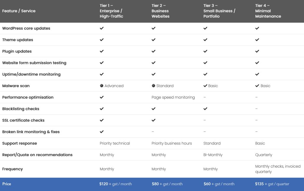Click Tier 2 checkmark for SSL certificate checks
The image size is (304, 191).
[x=153, y=120]
